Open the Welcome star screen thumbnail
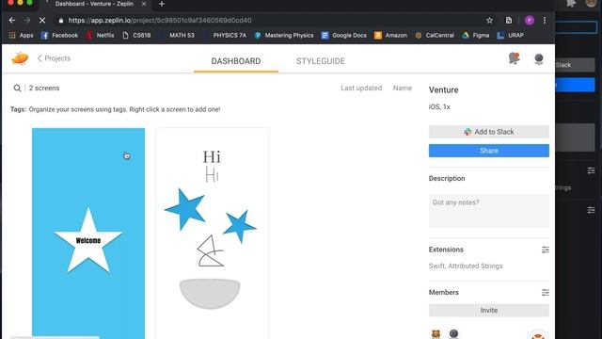 pos(88,234)
